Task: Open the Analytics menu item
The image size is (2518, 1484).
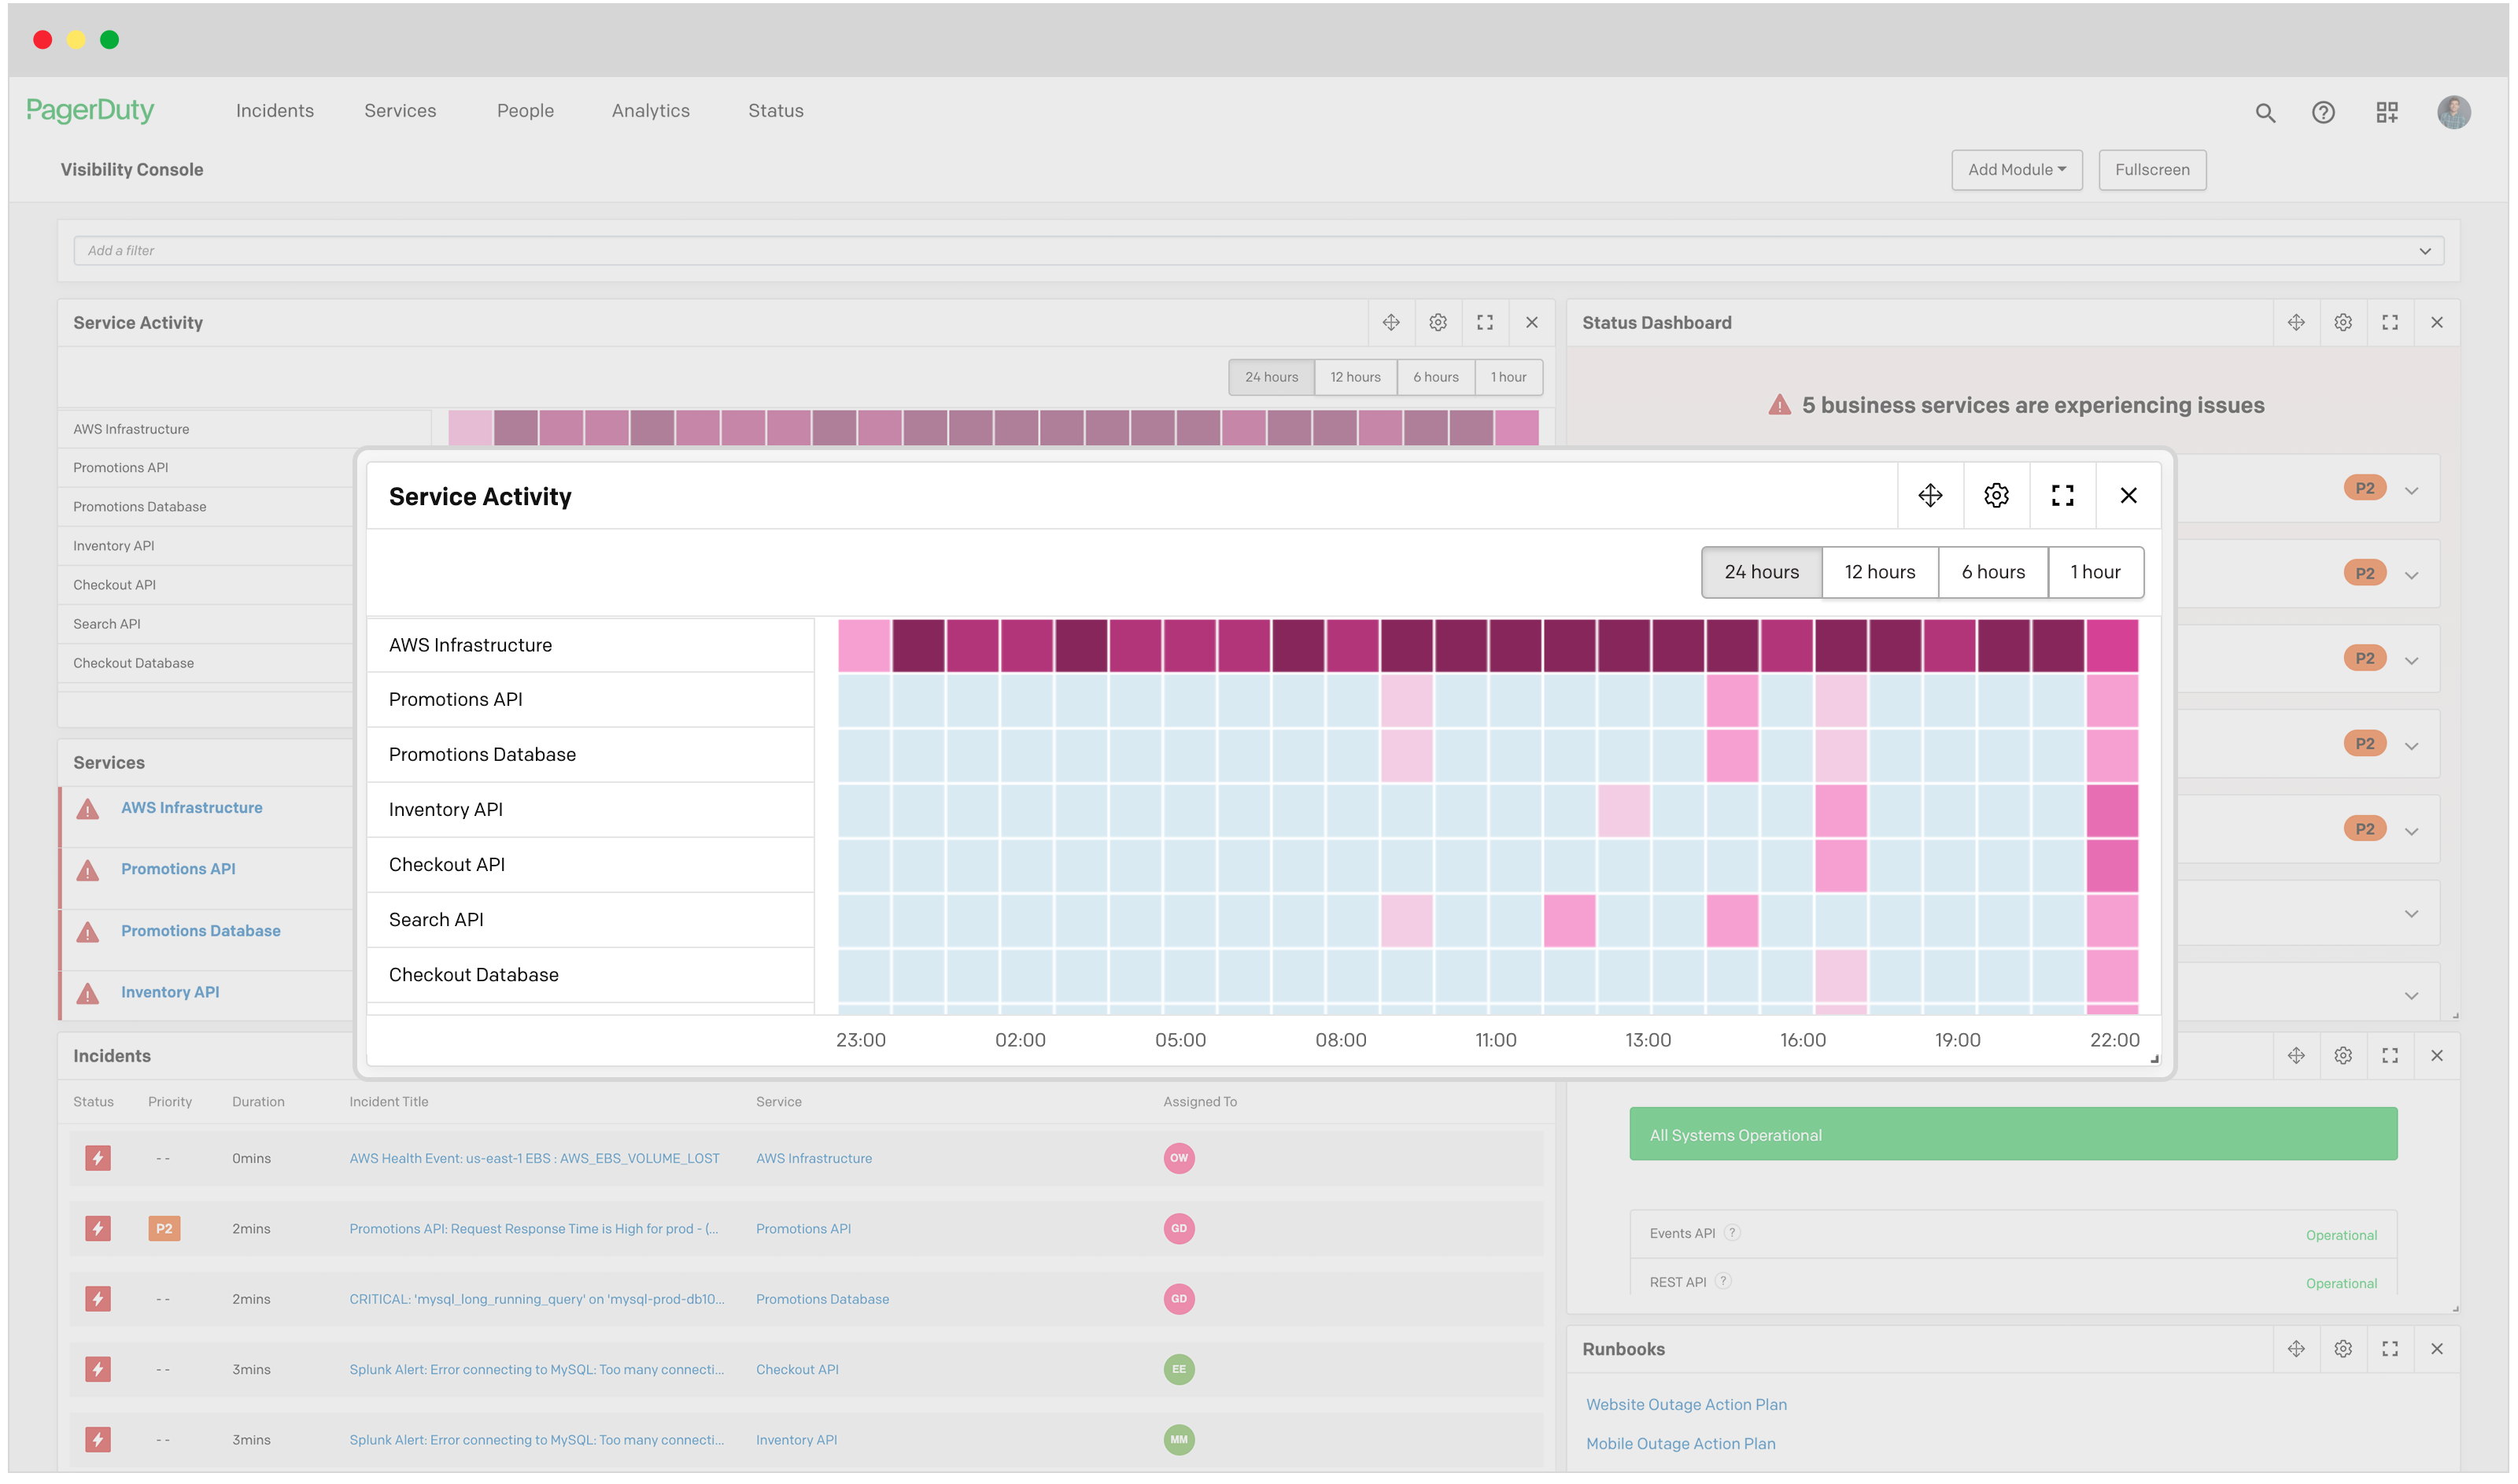Action: 652,109
